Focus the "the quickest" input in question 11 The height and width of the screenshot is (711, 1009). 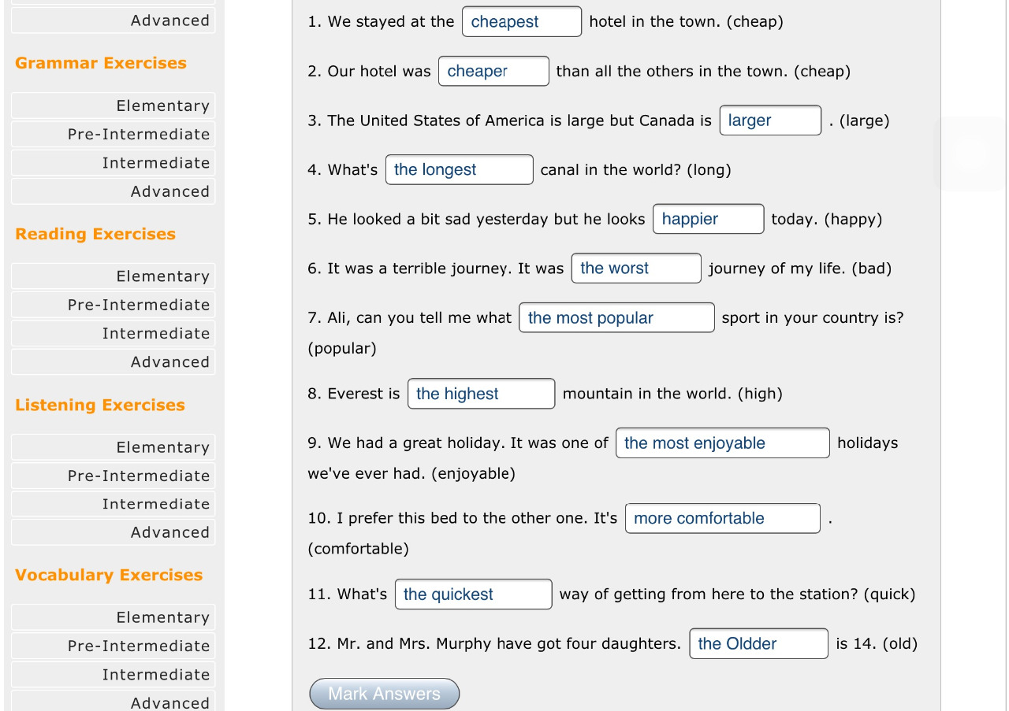point(473,594)
